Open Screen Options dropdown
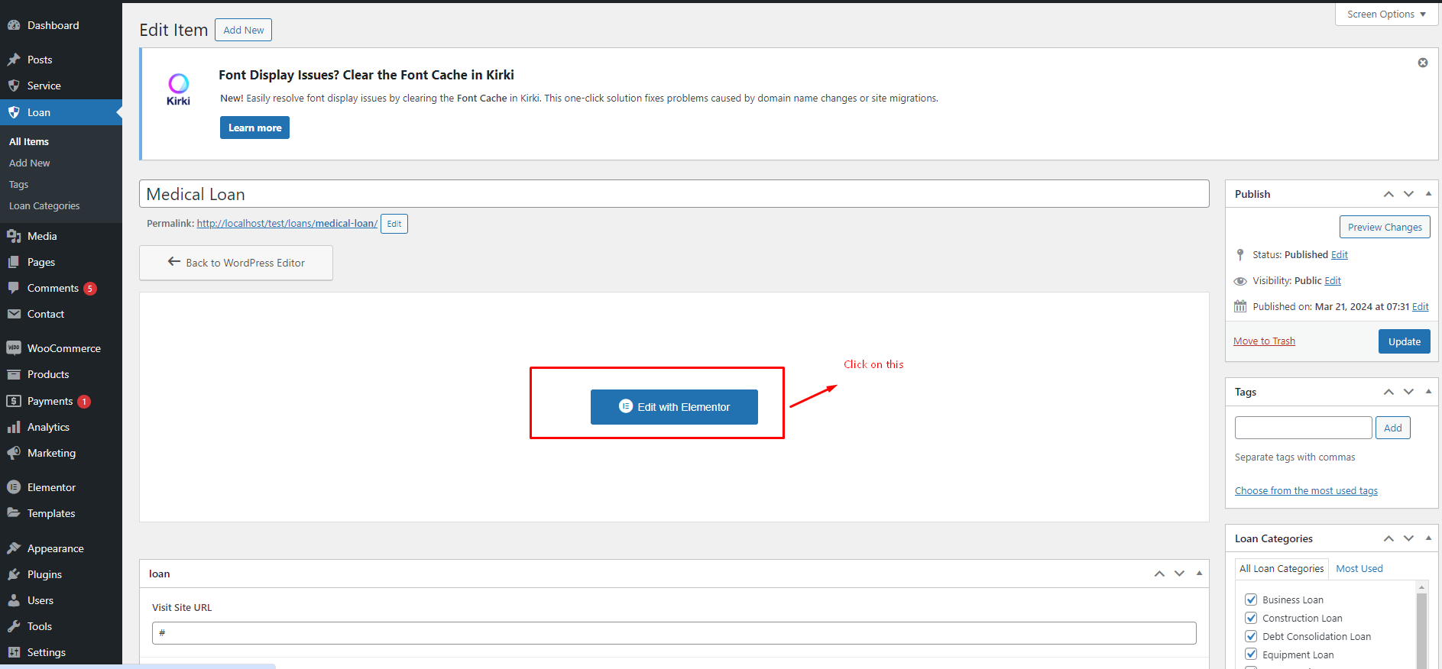 point(1386,14)
